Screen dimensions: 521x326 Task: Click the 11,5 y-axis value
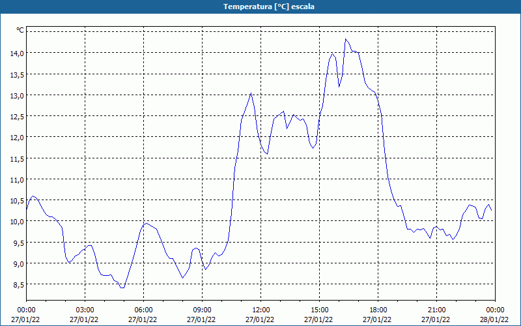tap(18, 158)
